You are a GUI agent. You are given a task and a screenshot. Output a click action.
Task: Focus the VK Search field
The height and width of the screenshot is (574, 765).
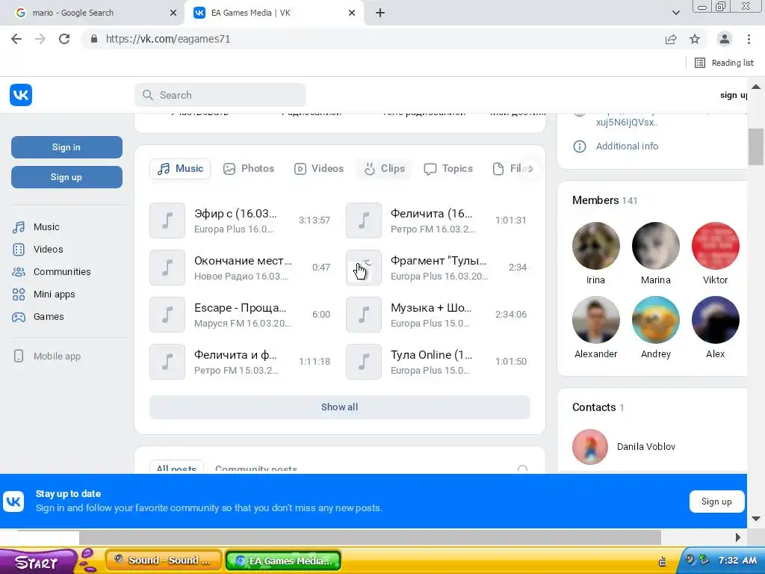pyautogui.click(x=220, y=95)
